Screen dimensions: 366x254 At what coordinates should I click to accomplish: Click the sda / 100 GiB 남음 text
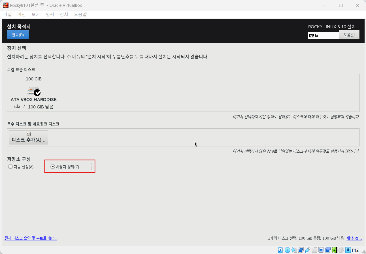pos(33,107)
